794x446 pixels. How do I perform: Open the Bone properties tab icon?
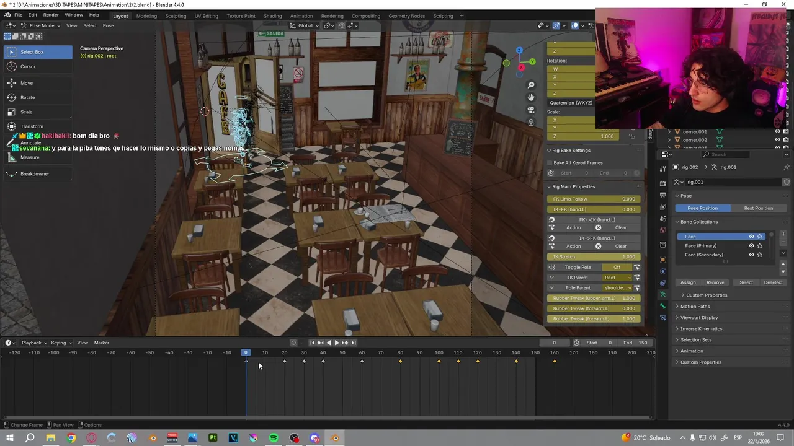662,306
